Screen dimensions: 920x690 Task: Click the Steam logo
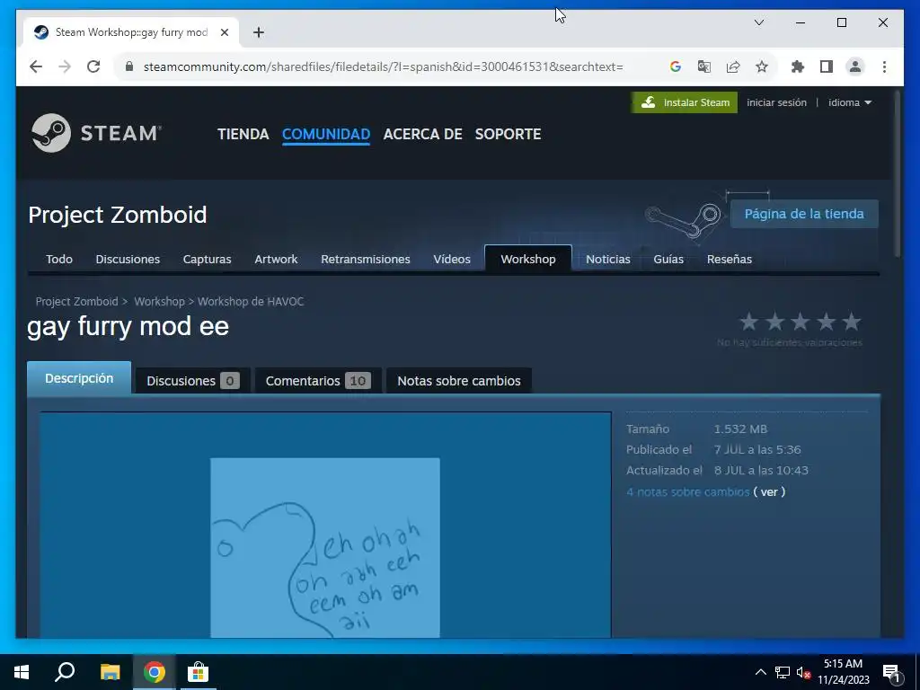tap(96, 133)
